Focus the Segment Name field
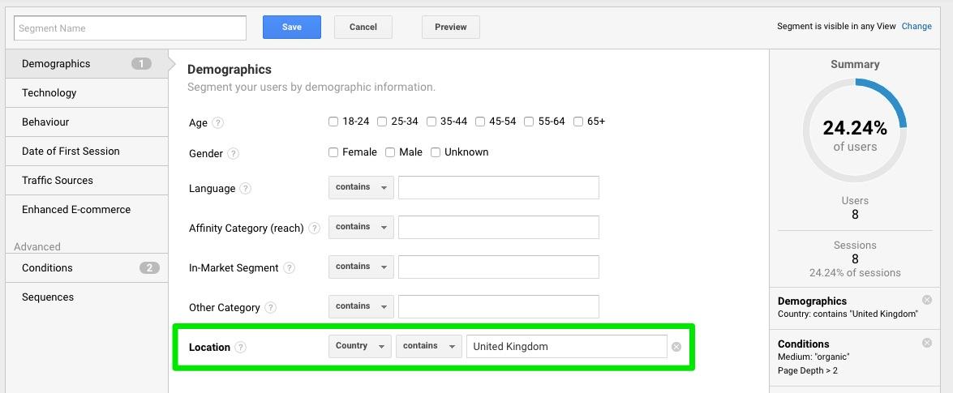953x393 pixels. tap(130, 28)
